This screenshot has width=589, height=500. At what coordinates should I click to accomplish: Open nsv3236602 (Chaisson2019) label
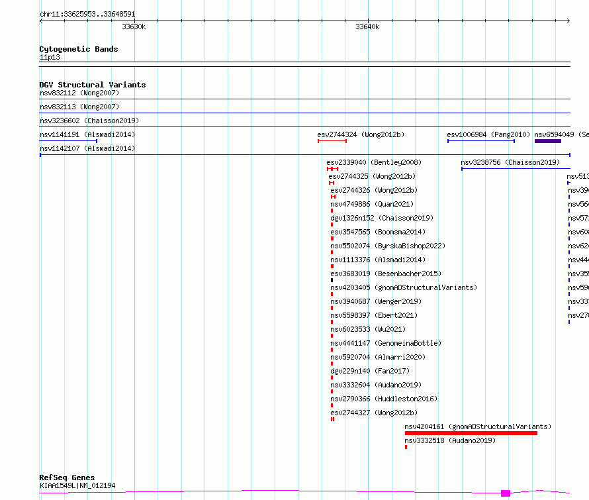coord(89,121)
